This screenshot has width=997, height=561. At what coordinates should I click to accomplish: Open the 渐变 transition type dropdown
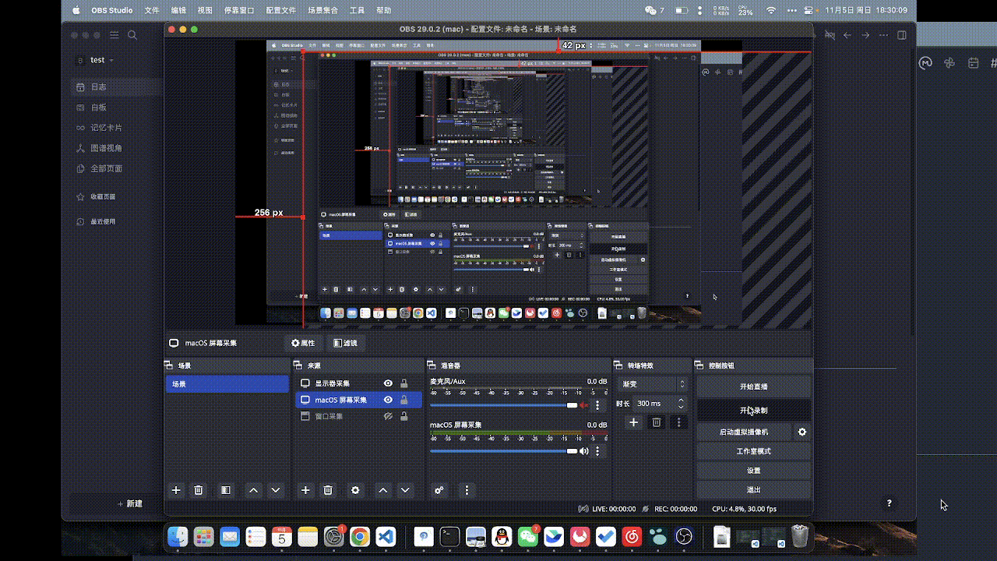(x=653, y=384)
